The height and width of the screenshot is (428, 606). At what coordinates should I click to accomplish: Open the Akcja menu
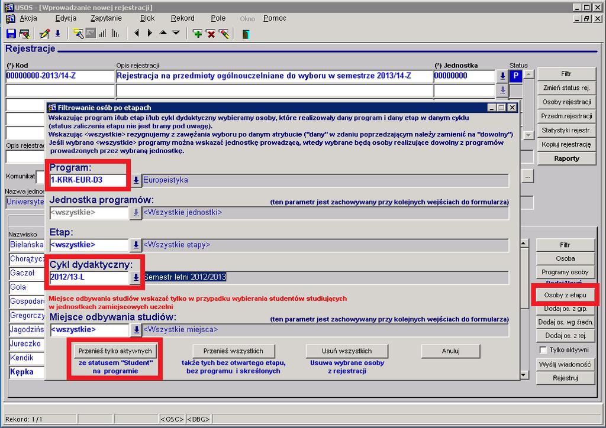coord(28,18)
